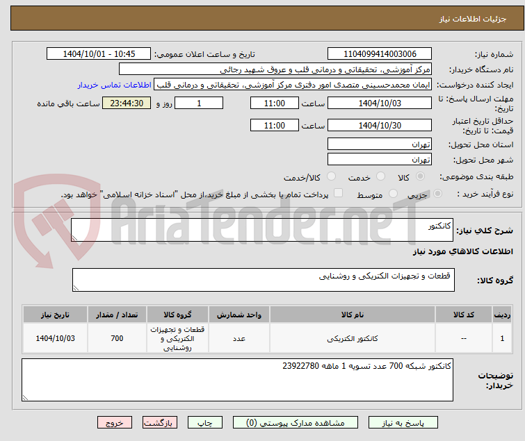Click the ردیف column header
This screenshot has width=525, height=441.
502,315
